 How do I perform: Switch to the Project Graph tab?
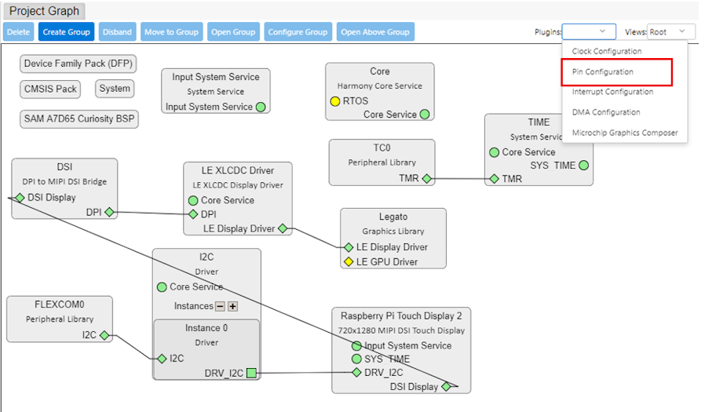(44, 12)
